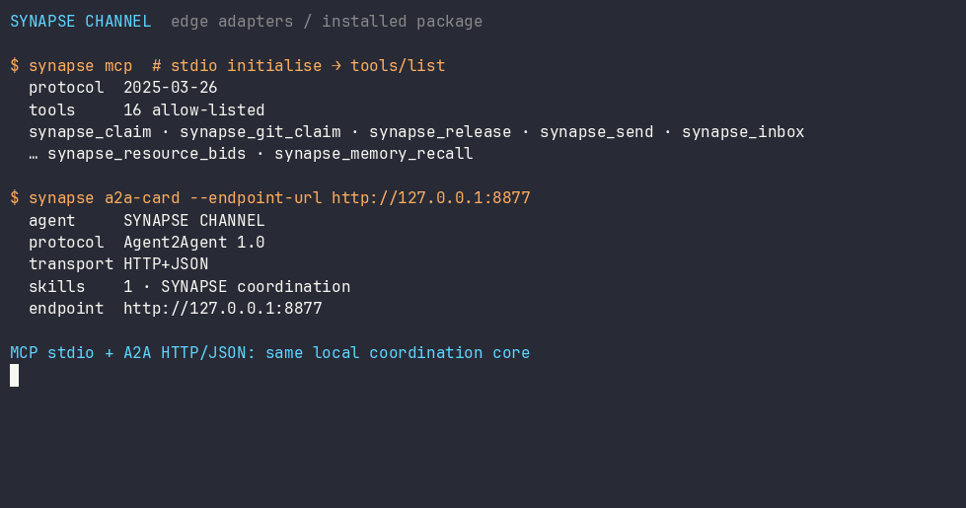The width and height of the screenshot is (966, 508).
Task: Click the endpoint value 'http://127.0.0.1:8877'
Action: (x=222, y=309)
